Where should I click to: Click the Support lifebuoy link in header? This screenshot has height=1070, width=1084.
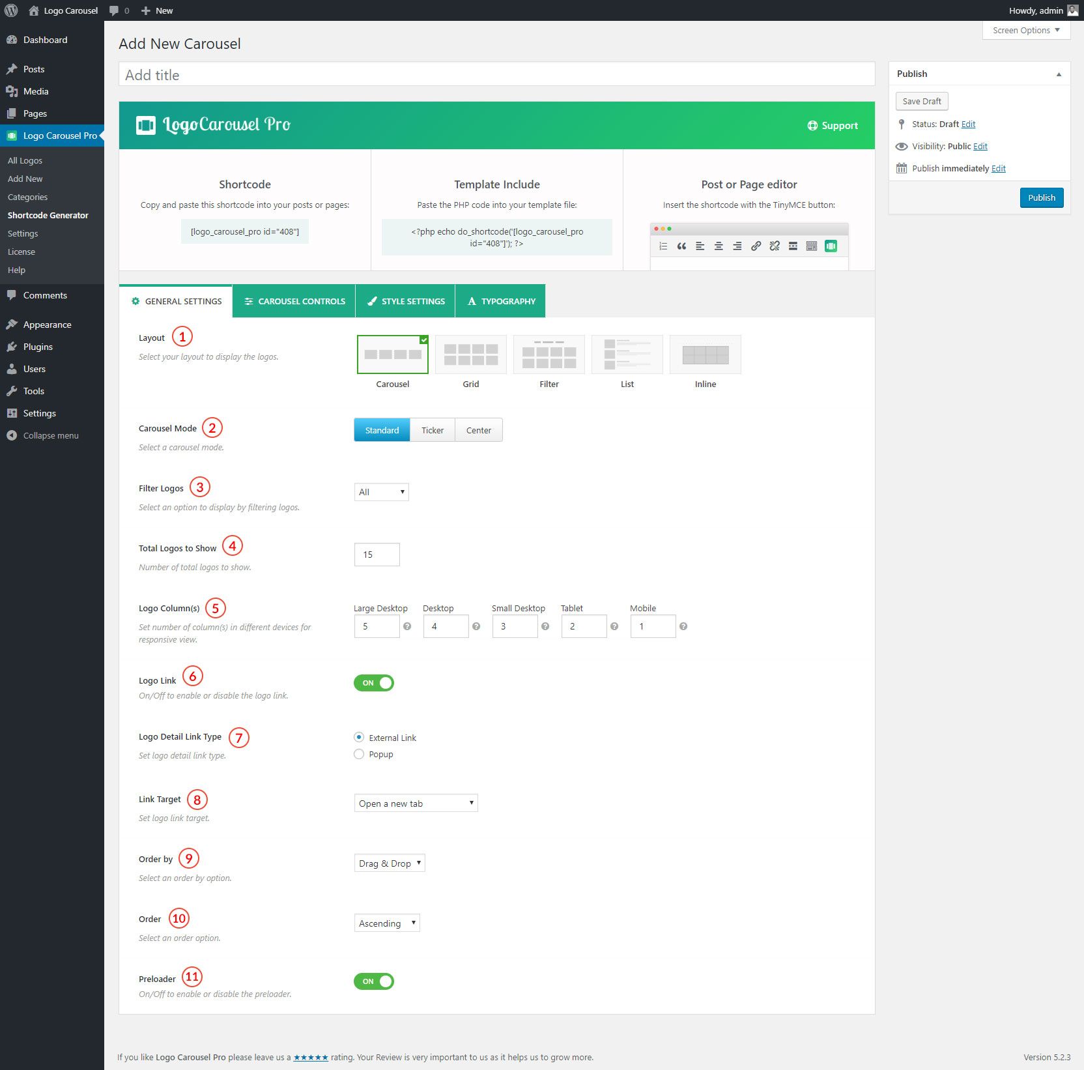[833, 126]
